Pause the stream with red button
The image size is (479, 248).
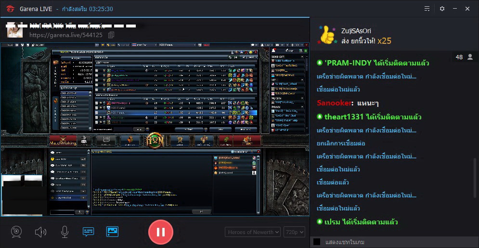coord(161,232)
